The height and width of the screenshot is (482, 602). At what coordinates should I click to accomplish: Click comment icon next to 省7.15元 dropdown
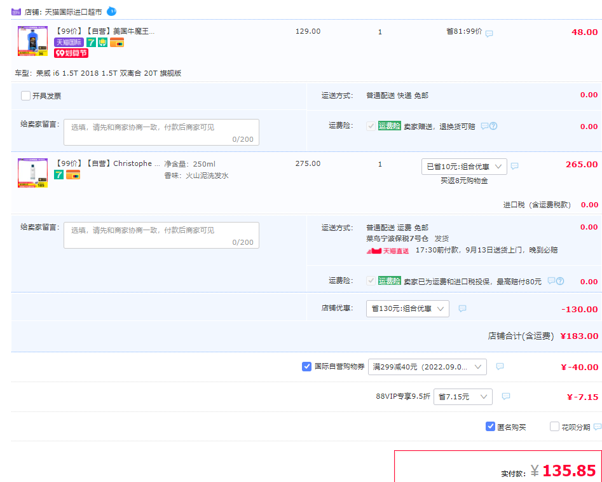[x=506, y=396]
